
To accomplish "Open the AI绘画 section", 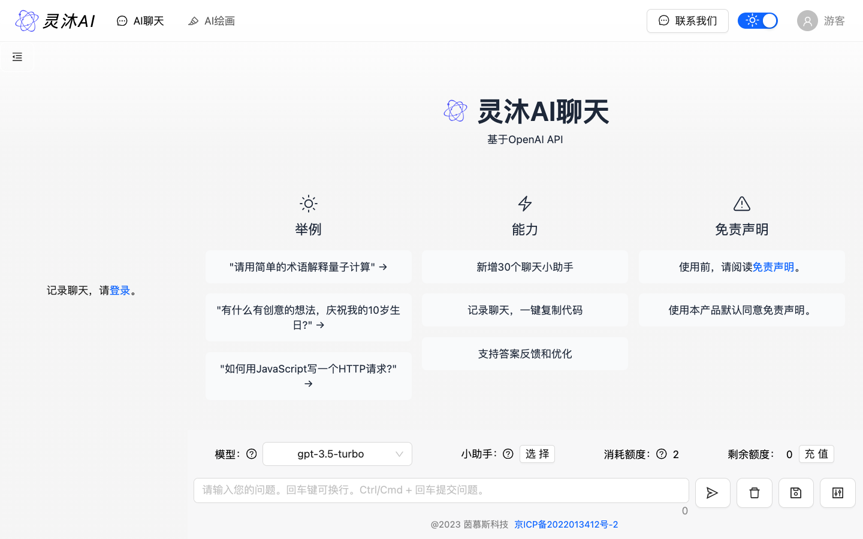I will point(211,20).
